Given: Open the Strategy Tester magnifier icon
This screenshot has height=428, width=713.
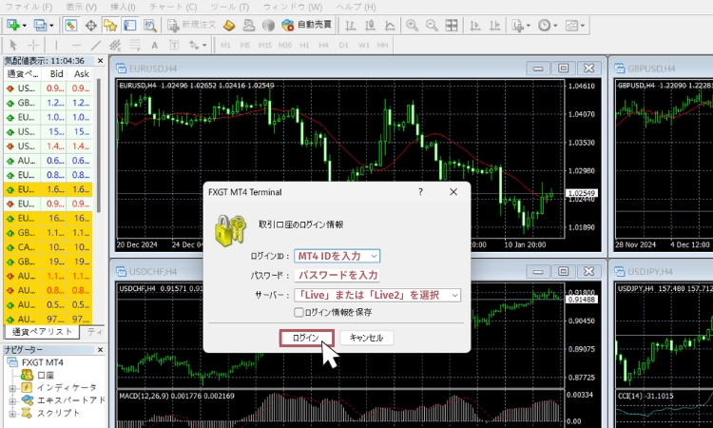Looking at the screenshot, I should click(x=149, y=25).
